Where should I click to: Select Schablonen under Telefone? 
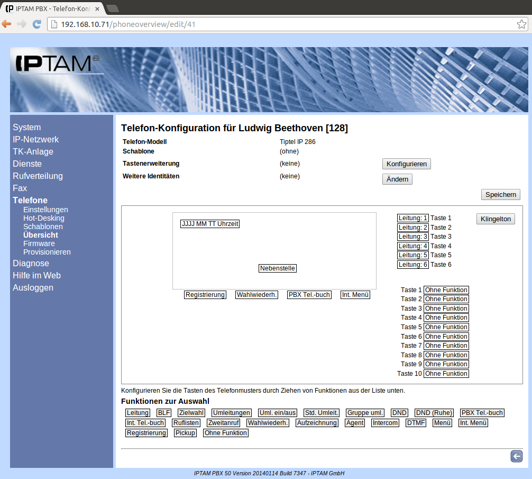click(x=43, y=227)
